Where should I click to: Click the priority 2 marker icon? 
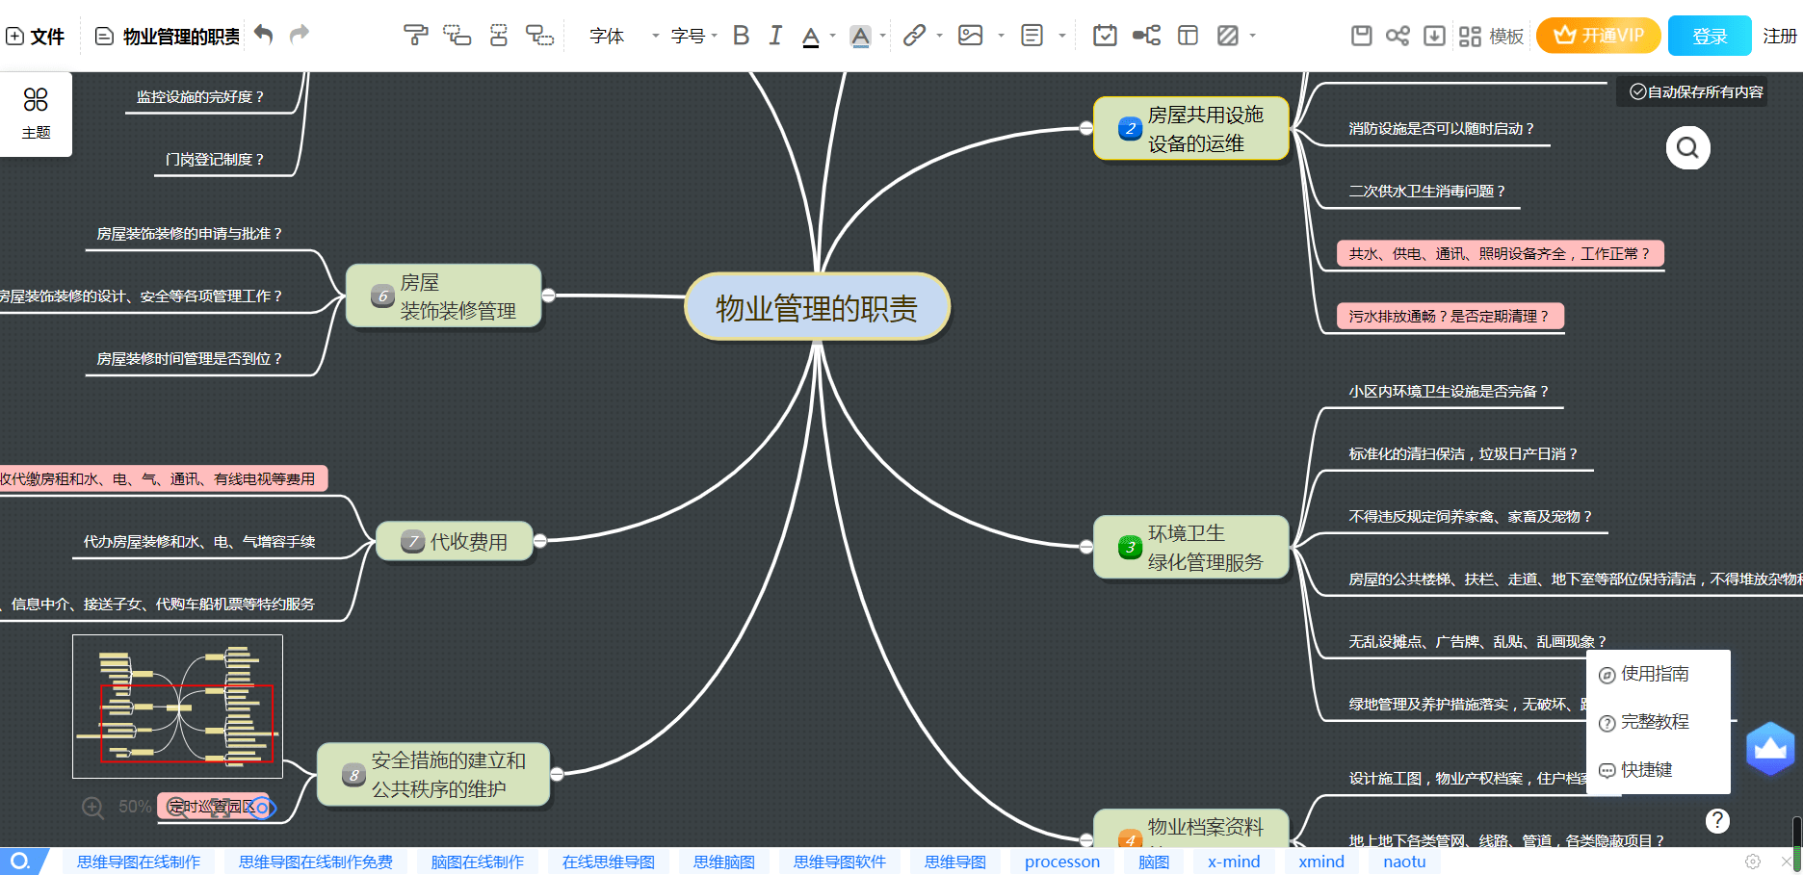click(x=1130, y=128)
